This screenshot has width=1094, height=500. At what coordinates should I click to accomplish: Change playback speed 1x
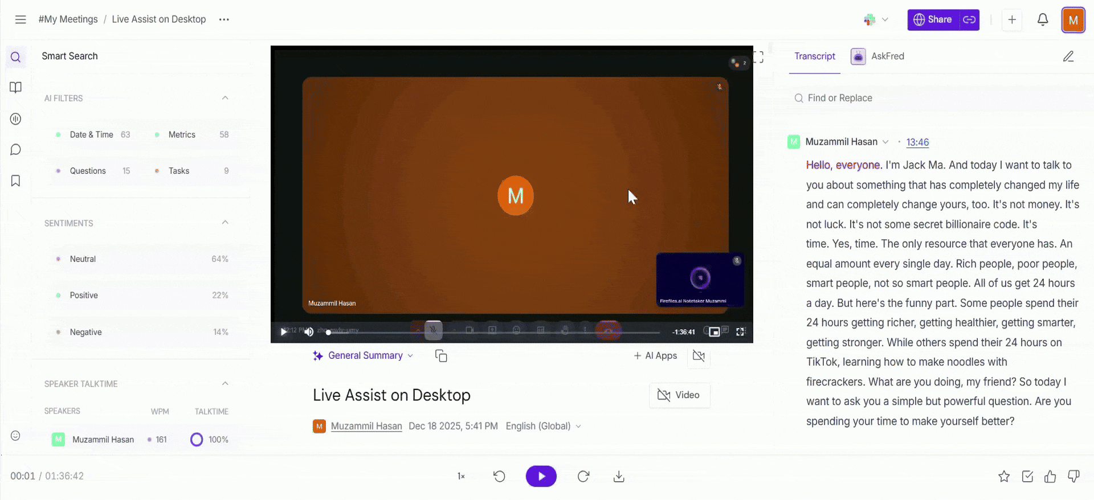(x=461, y=477)
